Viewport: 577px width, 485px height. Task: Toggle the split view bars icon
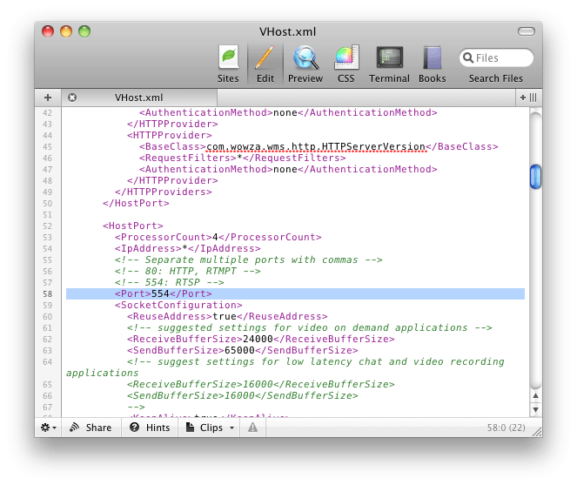pyautogui.click(x=533, y=98)
